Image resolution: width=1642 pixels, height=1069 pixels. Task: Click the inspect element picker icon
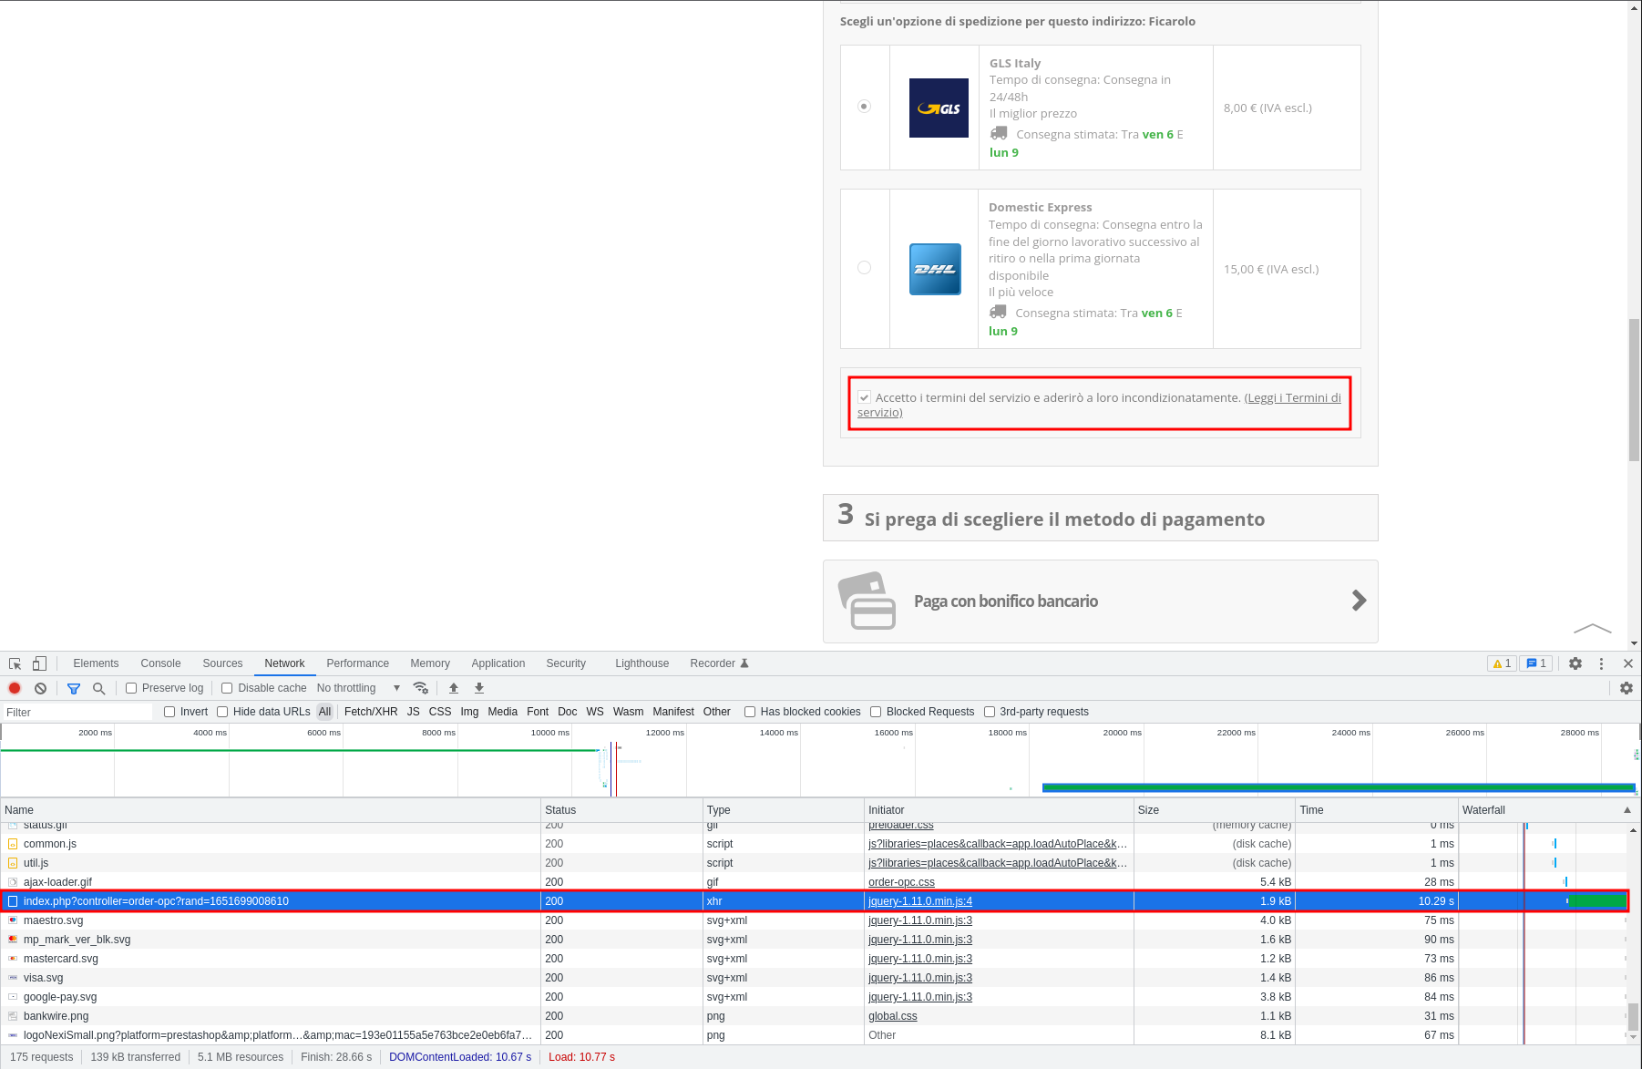click(x=15, y=663)
